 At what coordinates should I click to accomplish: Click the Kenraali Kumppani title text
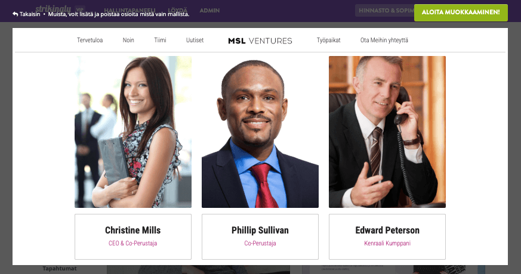pyautogui.click(x=387, y=243)
